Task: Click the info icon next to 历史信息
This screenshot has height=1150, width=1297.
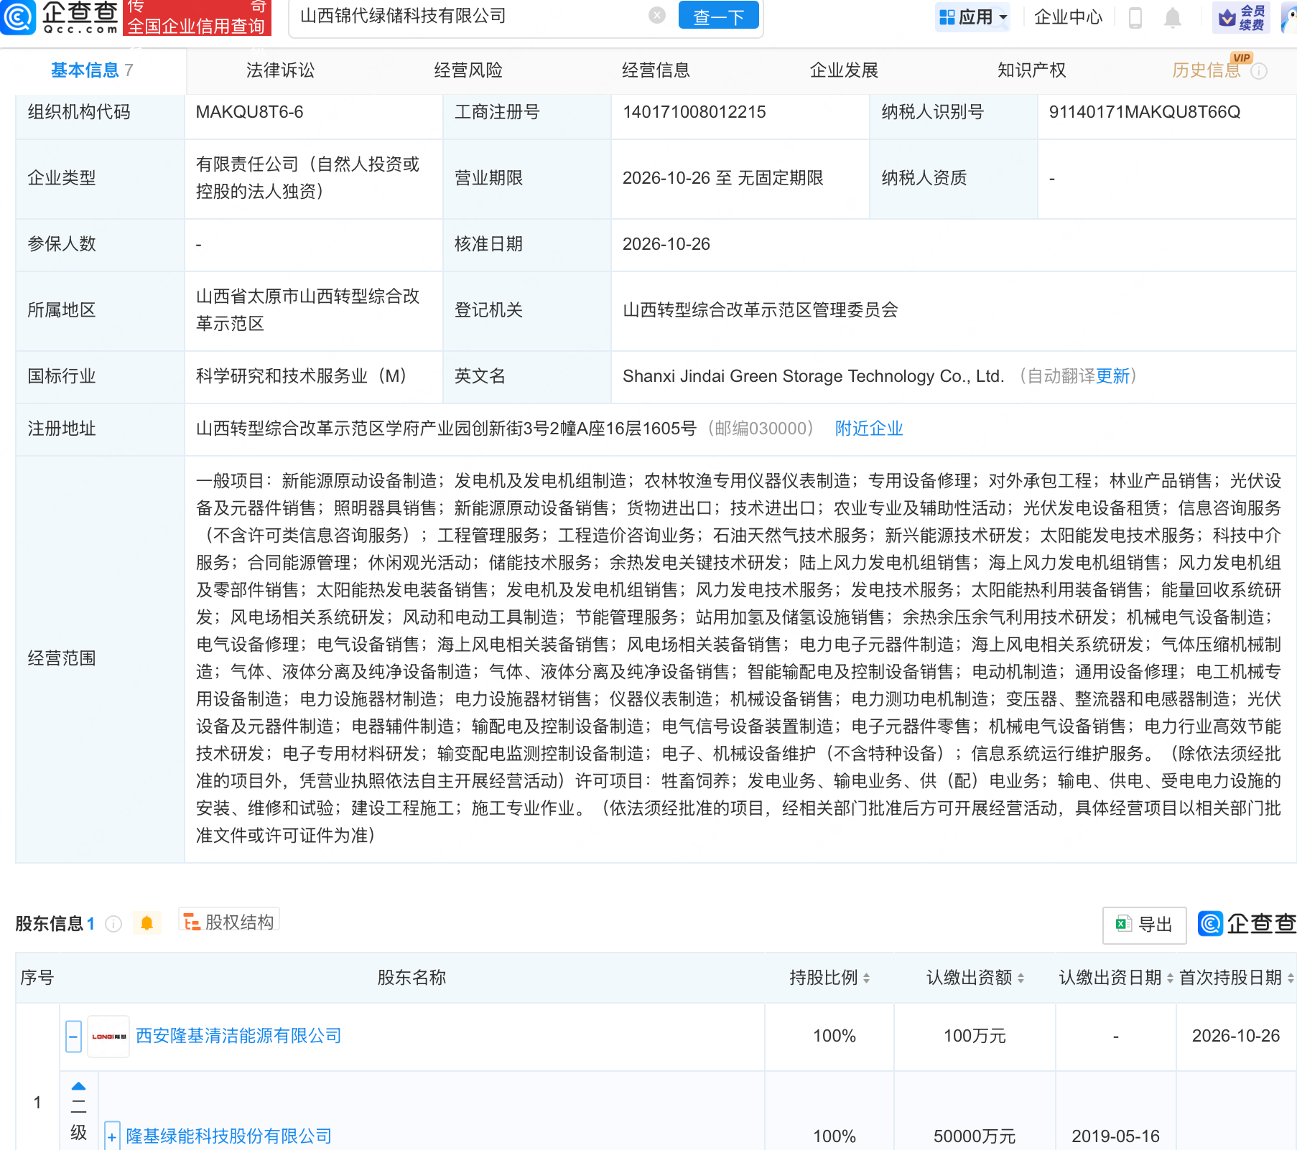Action: (1259, 71)
